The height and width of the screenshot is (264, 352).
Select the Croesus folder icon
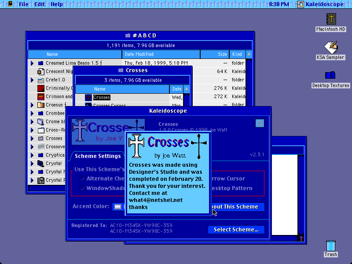(x=40, y=105)
